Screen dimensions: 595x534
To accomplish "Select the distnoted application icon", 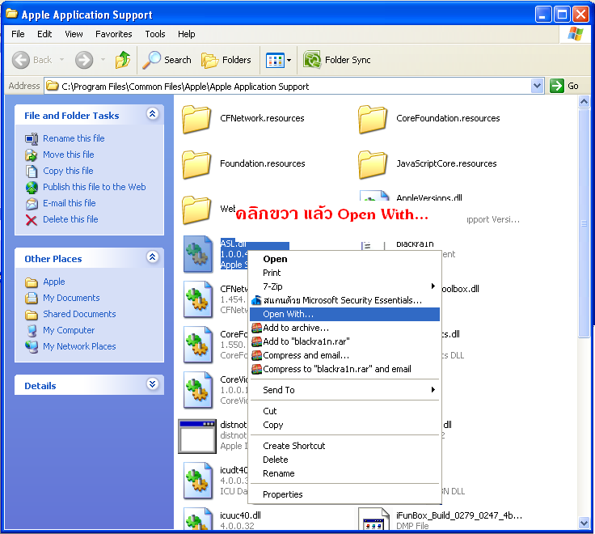I will pos(197,436).
